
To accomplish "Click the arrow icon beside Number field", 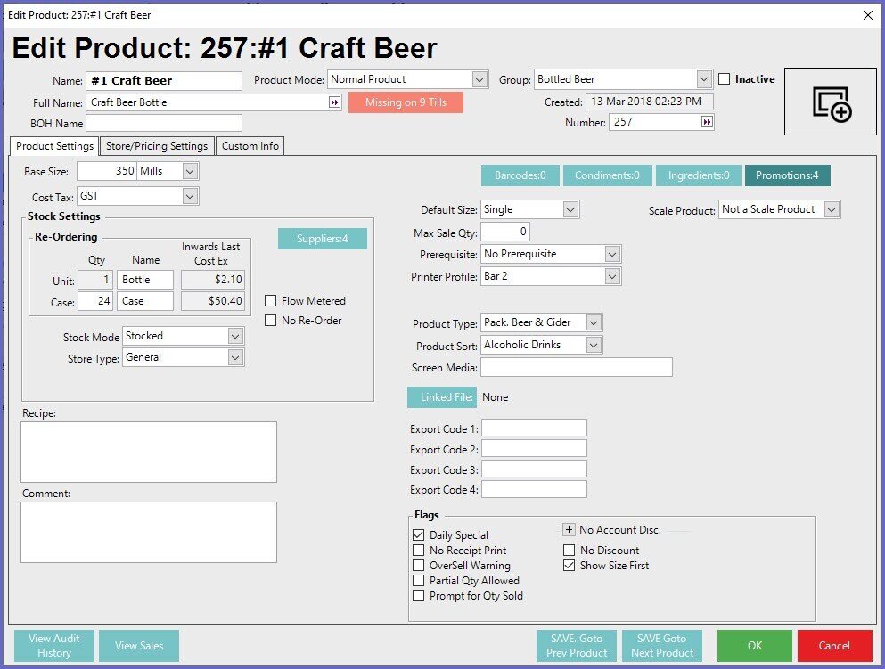I will (x=707, y=122).
